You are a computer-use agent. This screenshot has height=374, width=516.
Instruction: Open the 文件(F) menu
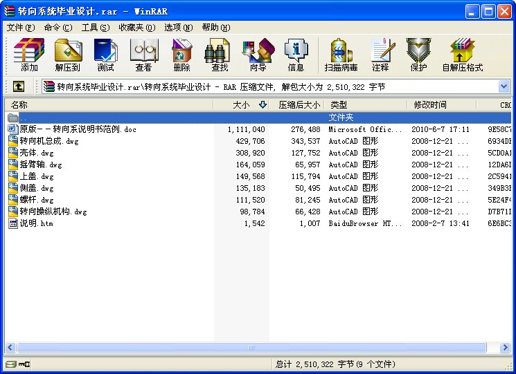[x=21, y=28]
